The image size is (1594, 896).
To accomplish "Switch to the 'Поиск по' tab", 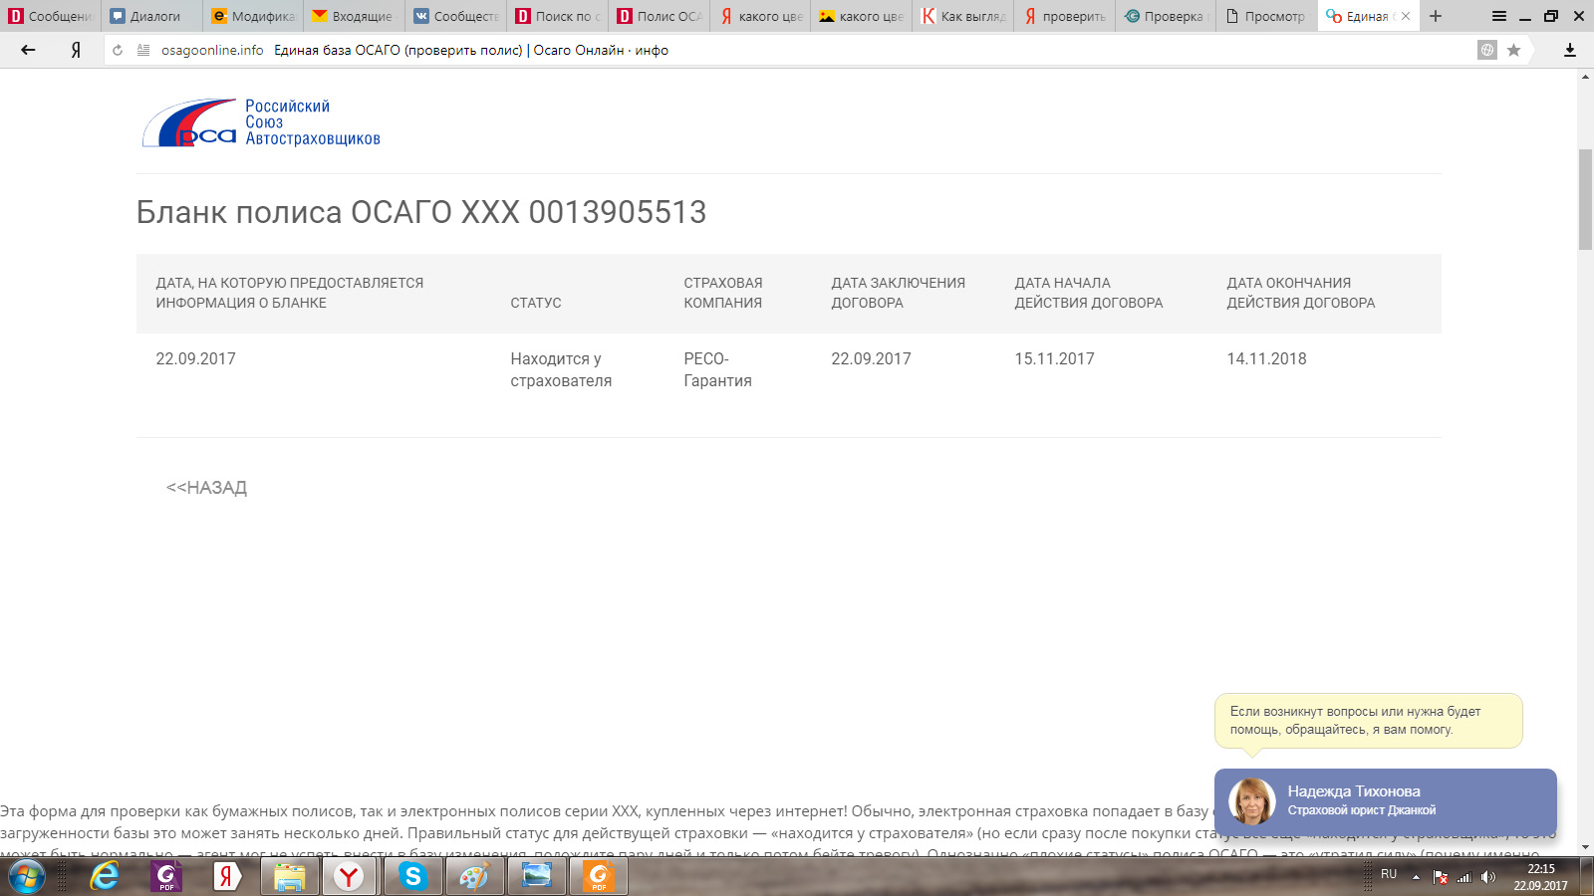I will tap(559, 16).
